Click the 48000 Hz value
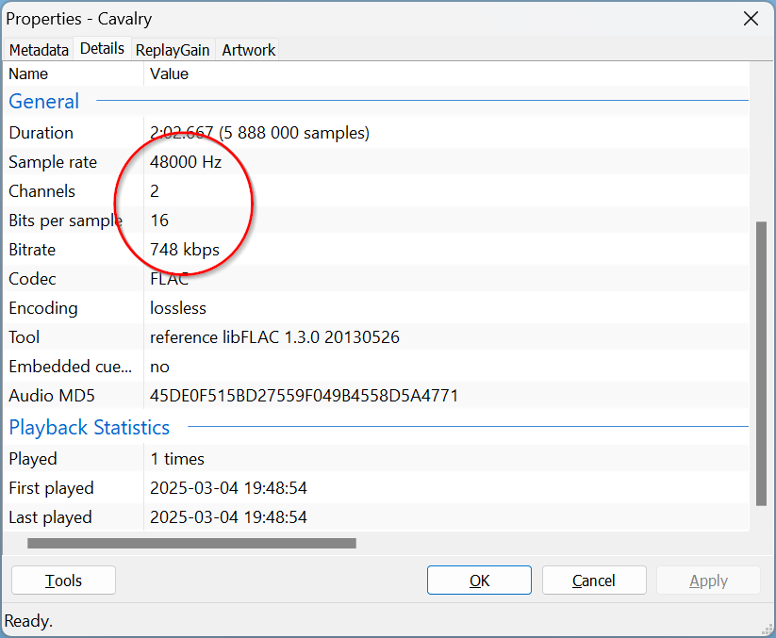The width and height of the screenshot is (776, 638). (x=186, y=162)
